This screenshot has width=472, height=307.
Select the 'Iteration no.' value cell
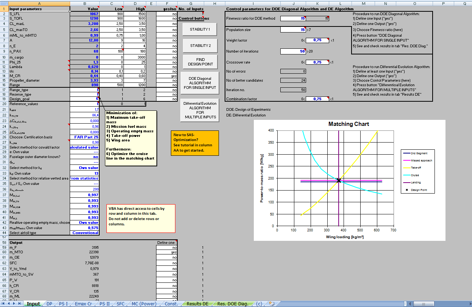click(x=293, y=90)
